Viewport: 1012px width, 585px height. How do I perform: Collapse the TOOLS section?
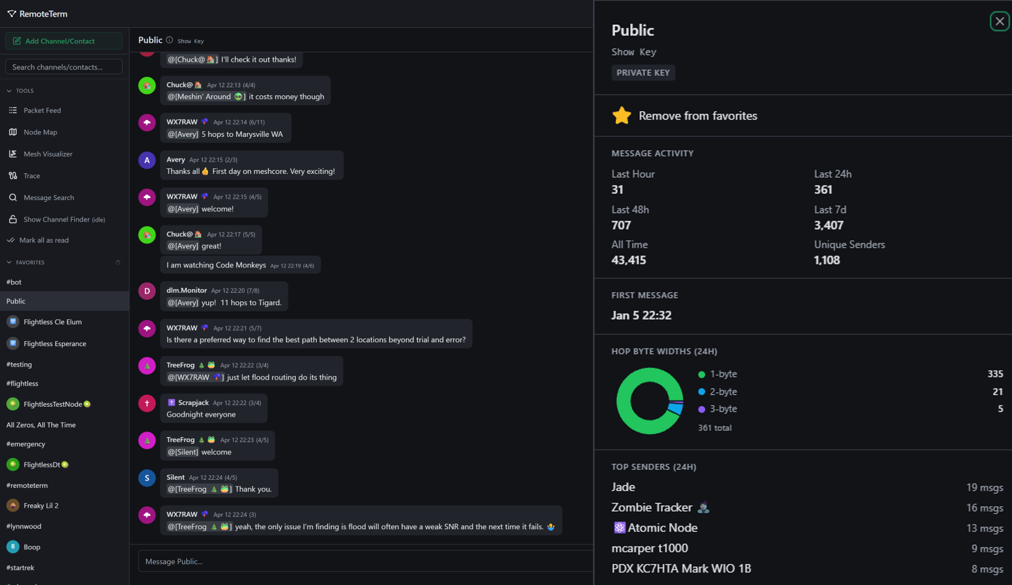[9, 91]
